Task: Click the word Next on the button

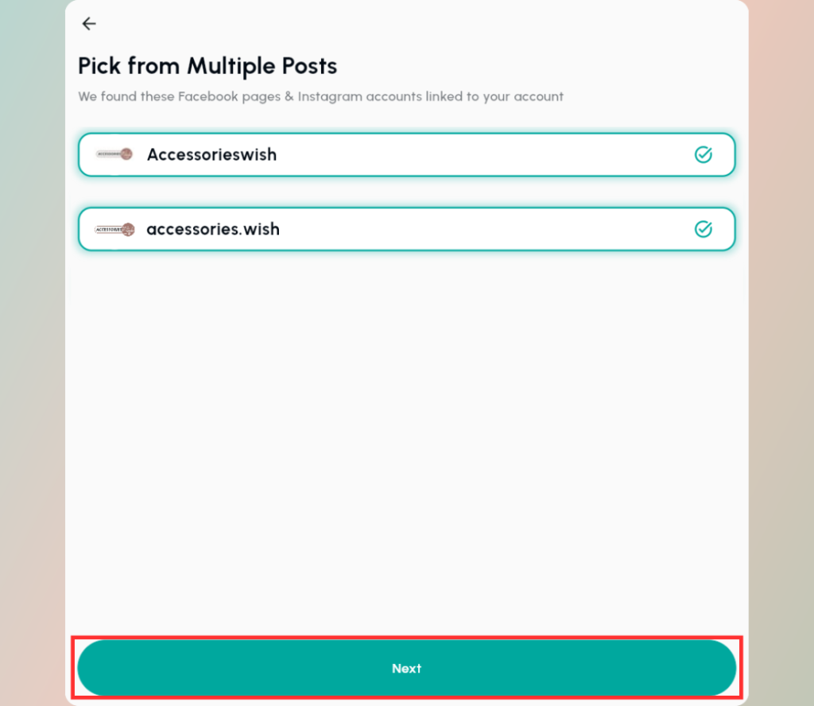Action: [406, 669]
